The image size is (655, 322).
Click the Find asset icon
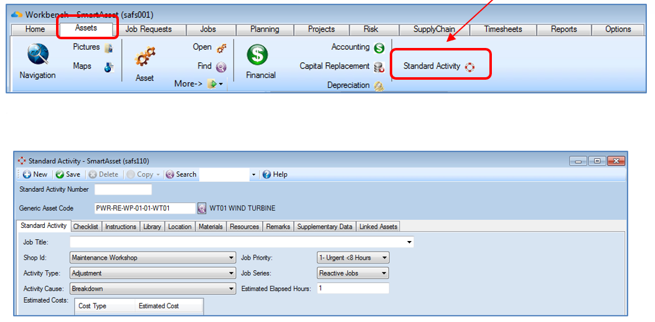coord(221,67)
